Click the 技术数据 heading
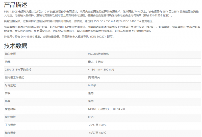The height and width of the screenshot is (137, 202). pyautogui.click(x=16, y=46)
